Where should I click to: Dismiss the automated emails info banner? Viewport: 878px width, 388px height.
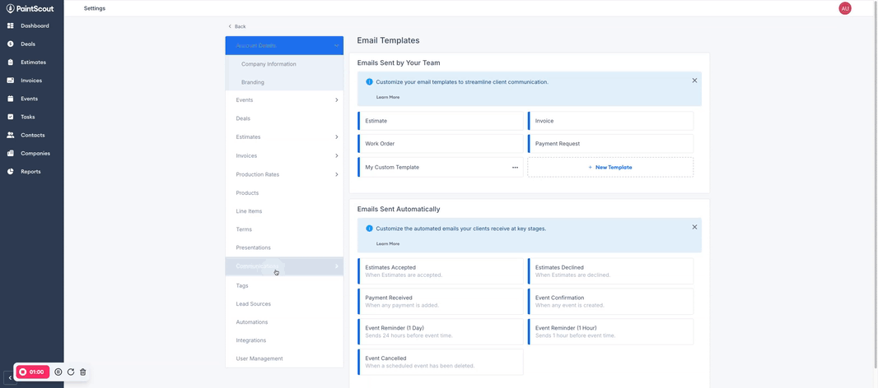point(694,227)
